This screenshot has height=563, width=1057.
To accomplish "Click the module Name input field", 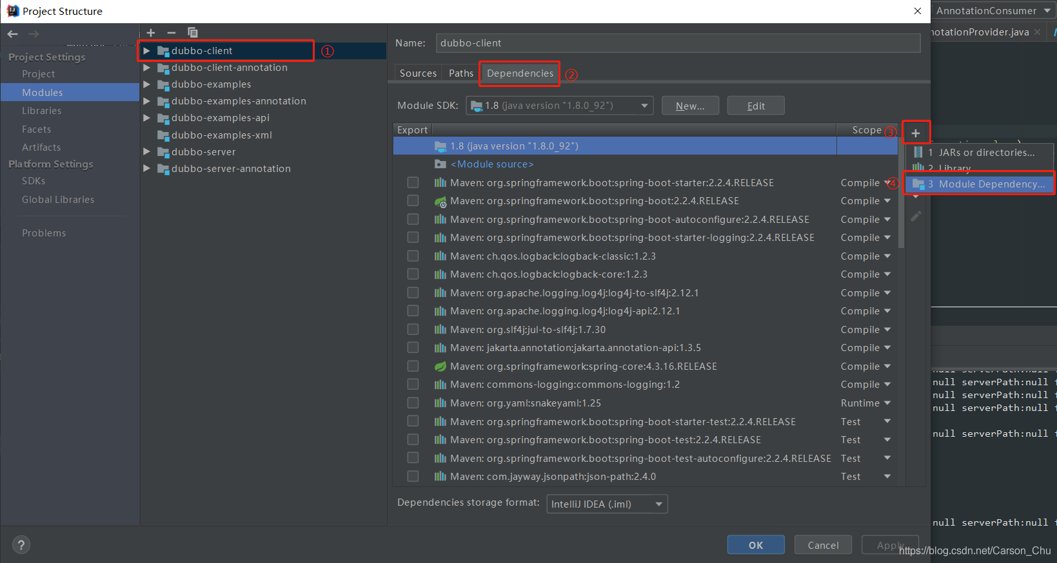I will [678, 43].
